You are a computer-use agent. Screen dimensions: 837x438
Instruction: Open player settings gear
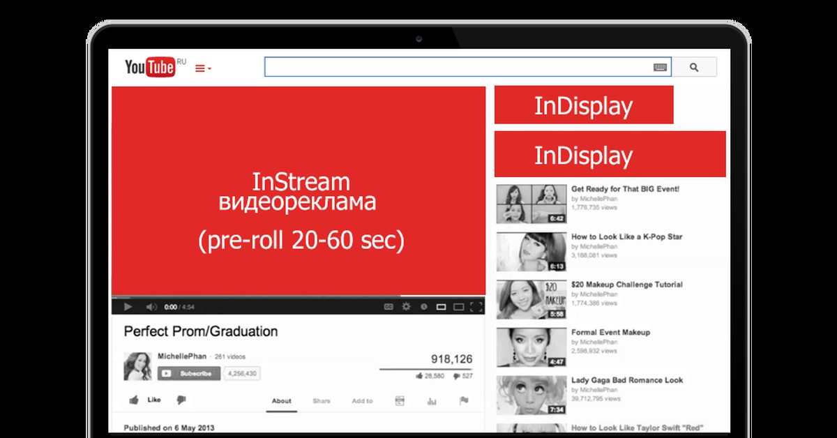point(407,306)
